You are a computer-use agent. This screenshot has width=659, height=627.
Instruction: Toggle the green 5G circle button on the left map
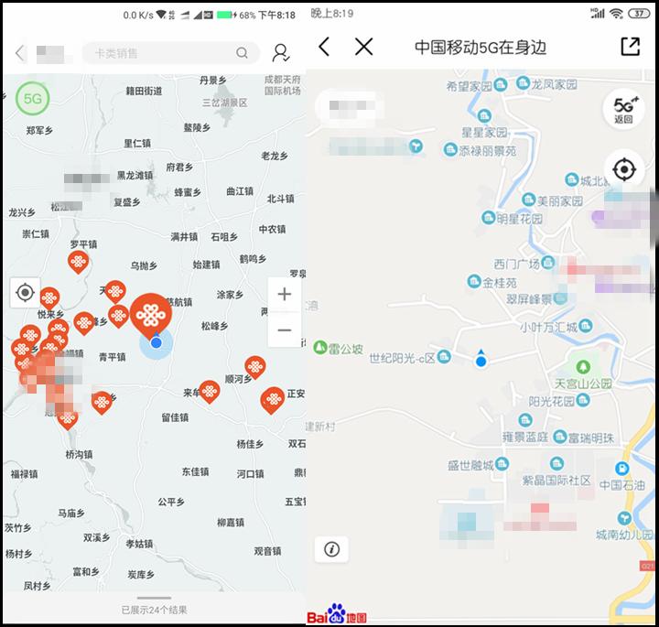pos(32,99)
